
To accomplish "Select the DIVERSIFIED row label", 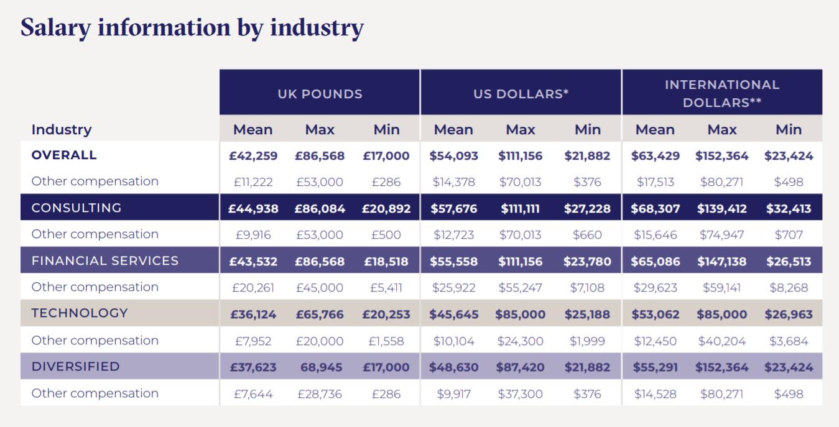I will [x=75, y=366].
